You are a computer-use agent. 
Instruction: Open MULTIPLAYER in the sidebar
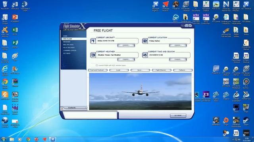pyautogui.click(x=68, y=45)
